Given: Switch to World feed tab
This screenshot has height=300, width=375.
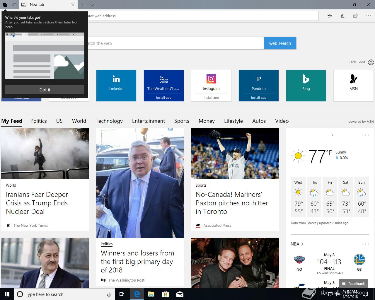Looking at the screenshot, I should (79, 121).
